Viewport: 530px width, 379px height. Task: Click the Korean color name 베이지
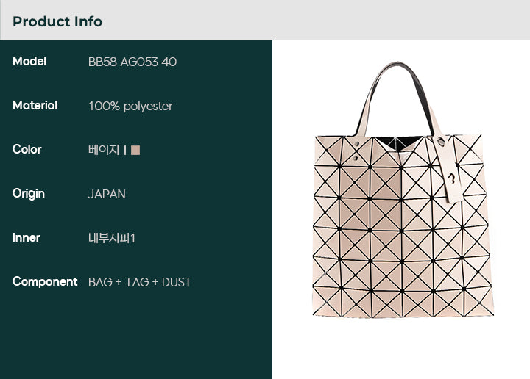[x=104, y=150]
